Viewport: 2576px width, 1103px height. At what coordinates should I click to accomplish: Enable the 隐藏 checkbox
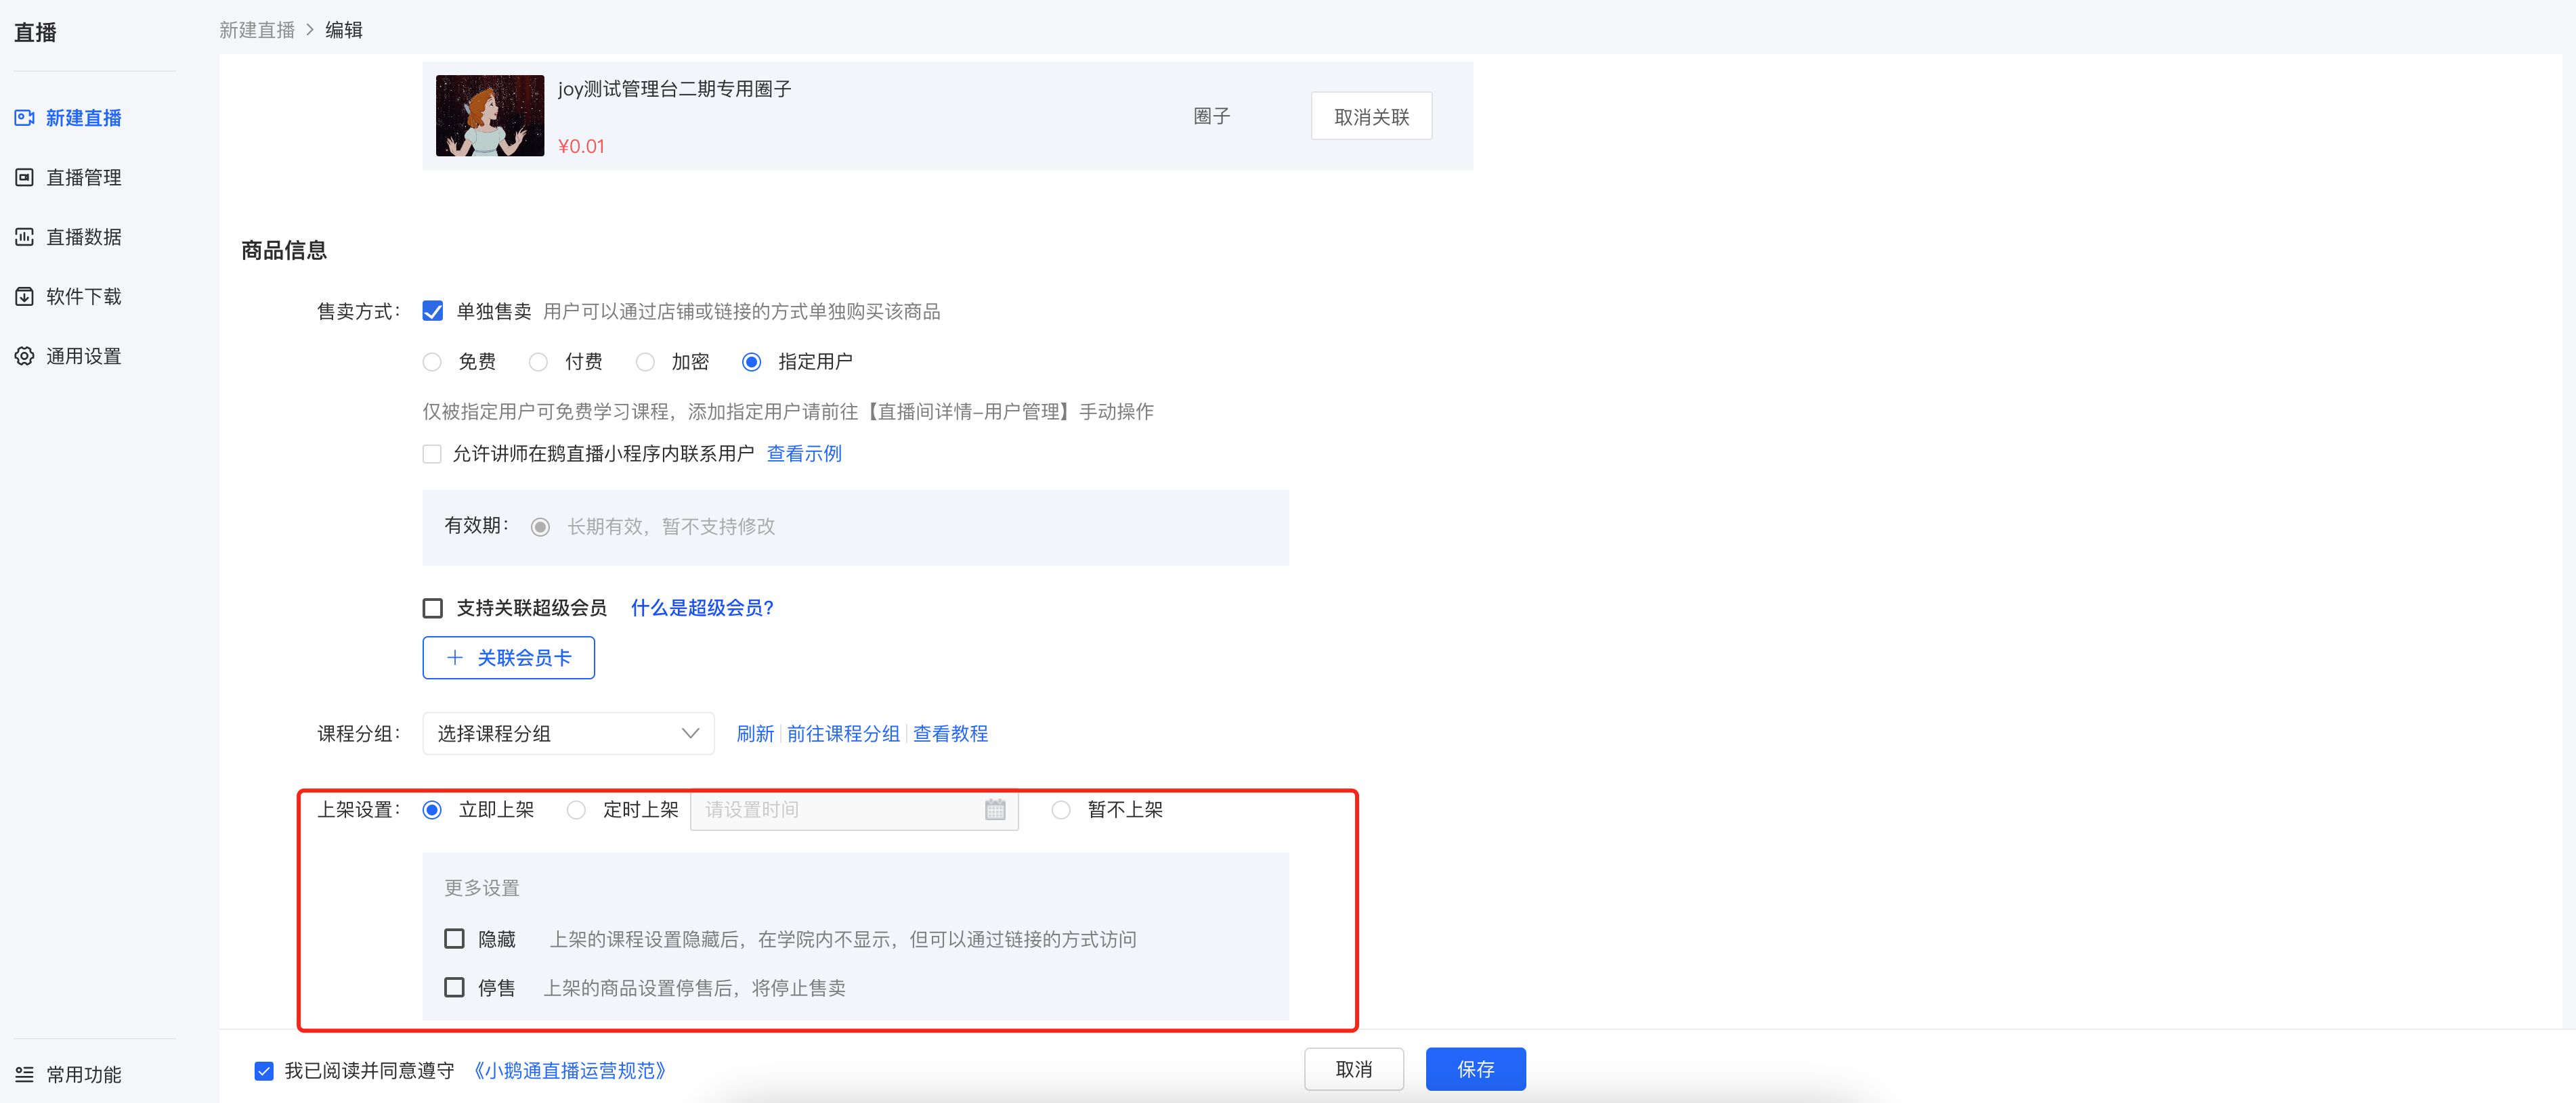[454, 939]
